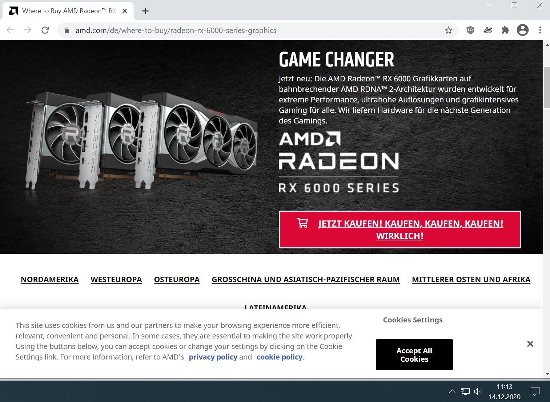Click the taskbar volume speaker icon
550x402 pixels.
click(x=478, y=391)
